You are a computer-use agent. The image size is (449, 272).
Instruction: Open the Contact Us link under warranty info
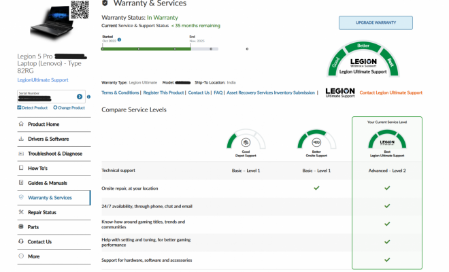(199, 92)
